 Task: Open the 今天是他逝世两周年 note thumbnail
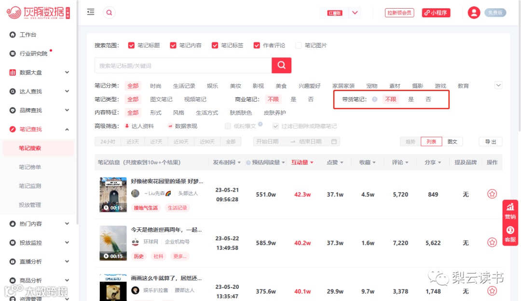(x=113, y=243)
